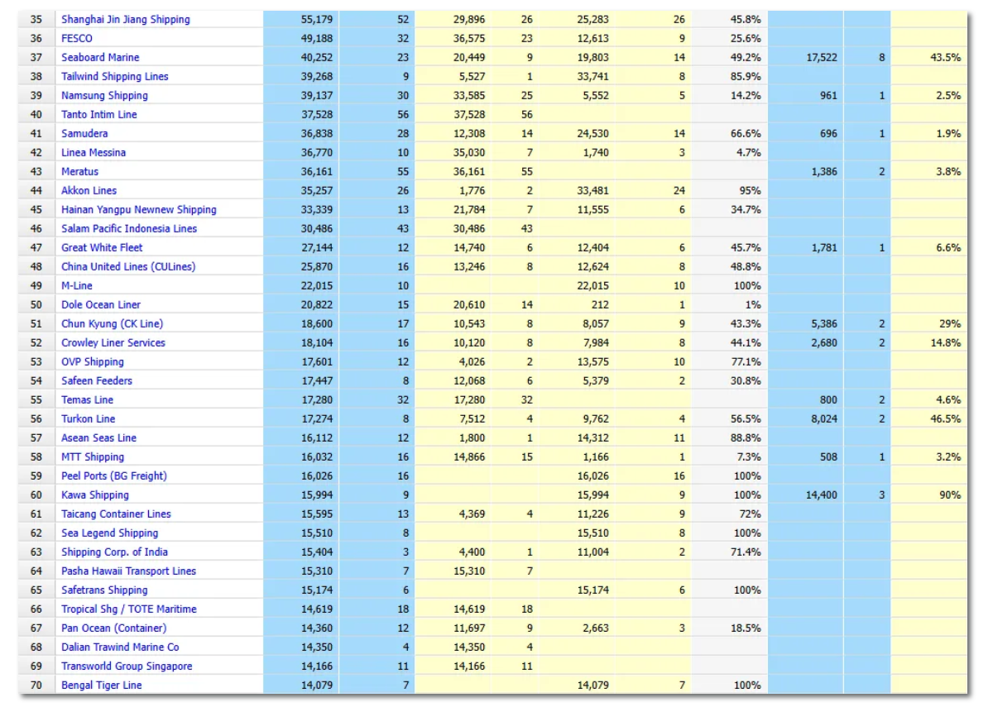
Task: Click Akkon Lines' 95% chartered share cell
Action: (749, 190)
